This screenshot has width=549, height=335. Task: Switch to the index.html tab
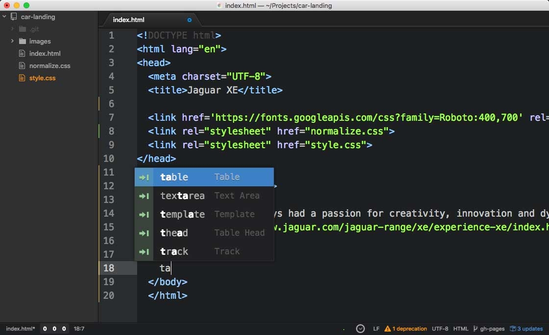[129, 20]
